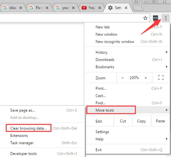The height and width of the screenshot is (157, 171).
Task: Click Cut in the Edit row
Action: 123,121
